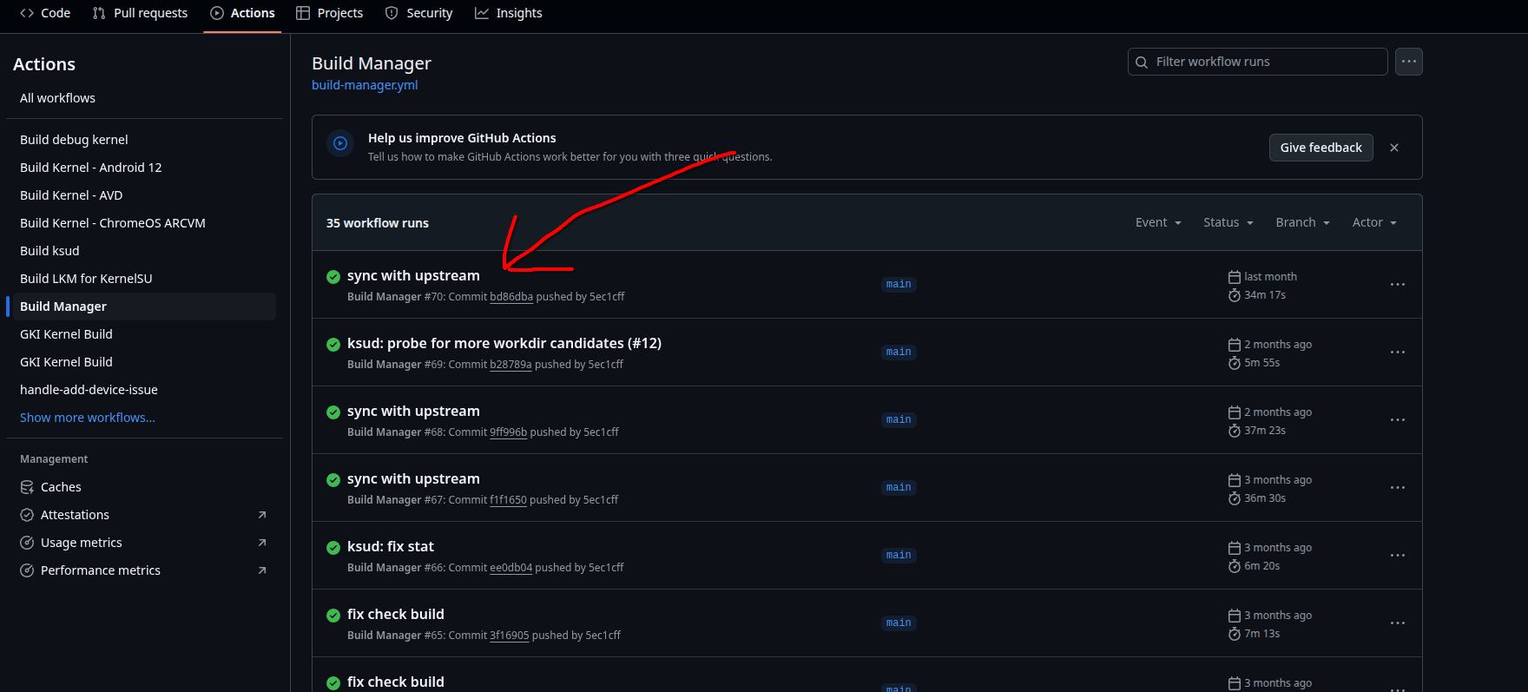Click the Performance metrics icon
The width and height of the screenshot is (1528, 692).
point(27,570)
